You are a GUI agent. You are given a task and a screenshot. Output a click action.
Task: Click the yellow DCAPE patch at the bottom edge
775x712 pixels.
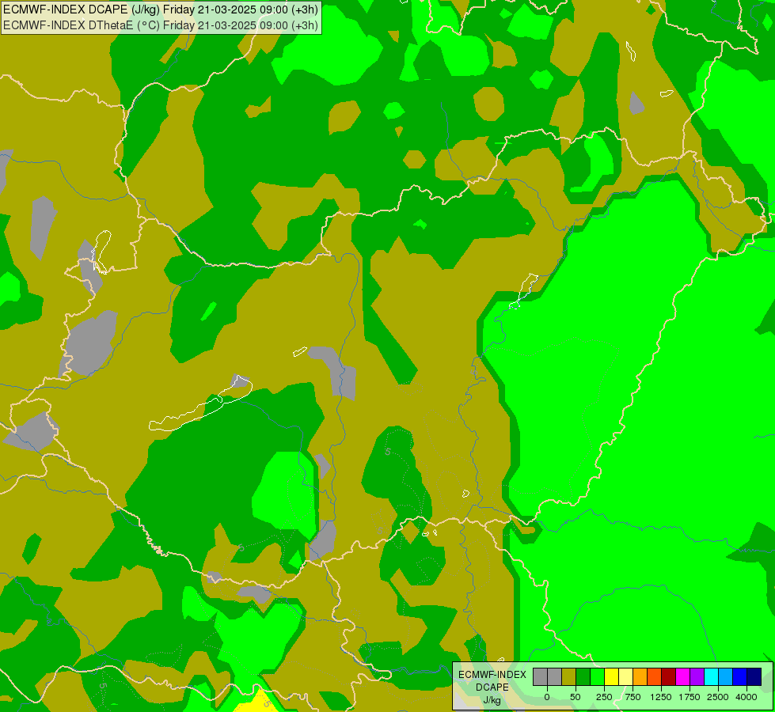click(256, 702)
